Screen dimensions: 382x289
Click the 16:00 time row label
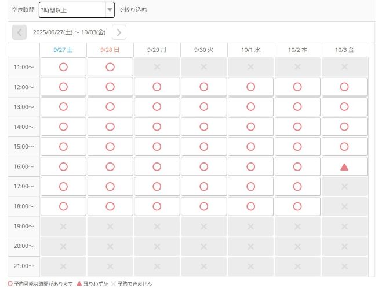point(24,166)
